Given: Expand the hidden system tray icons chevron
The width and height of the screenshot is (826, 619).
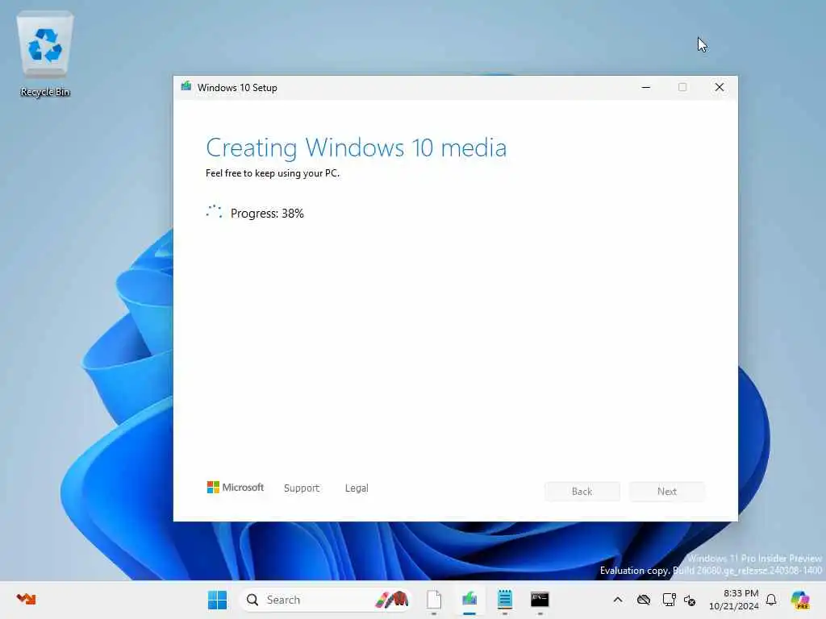Looking at the screenshot, I should (618, 600).
